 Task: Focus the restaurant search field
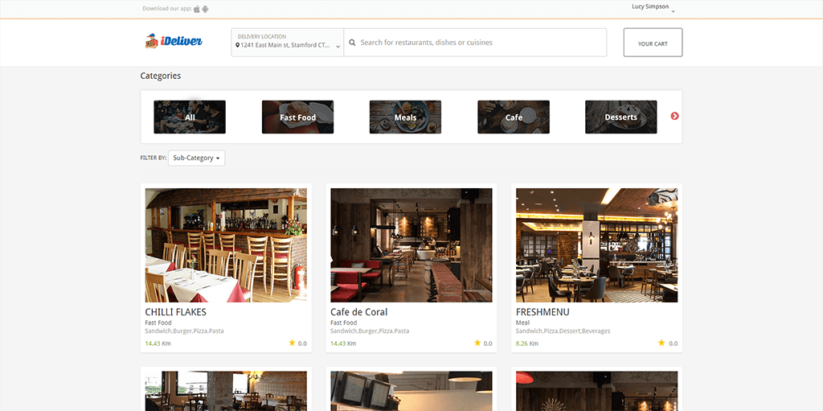pyautogui.click(x=475, y=42)
